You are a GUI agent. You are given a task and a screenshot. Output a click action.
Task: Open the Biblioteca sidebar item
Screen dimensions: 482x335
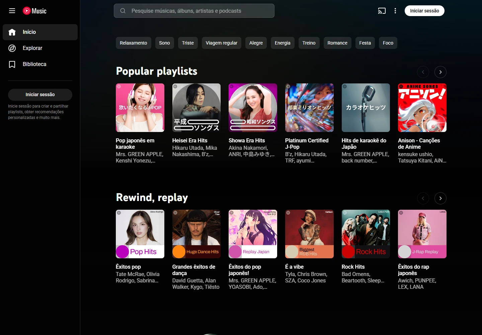point(40,64)
